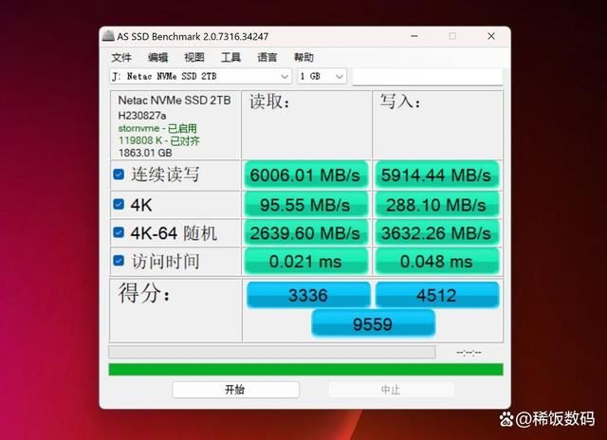The width and height of the screenshot is (607, 440).
Task: Open the 语言 language menu
Action: (267, 58)
